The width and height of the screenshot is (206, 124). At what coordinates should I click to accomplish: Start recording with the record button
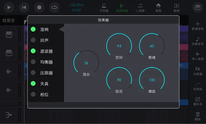39,8
